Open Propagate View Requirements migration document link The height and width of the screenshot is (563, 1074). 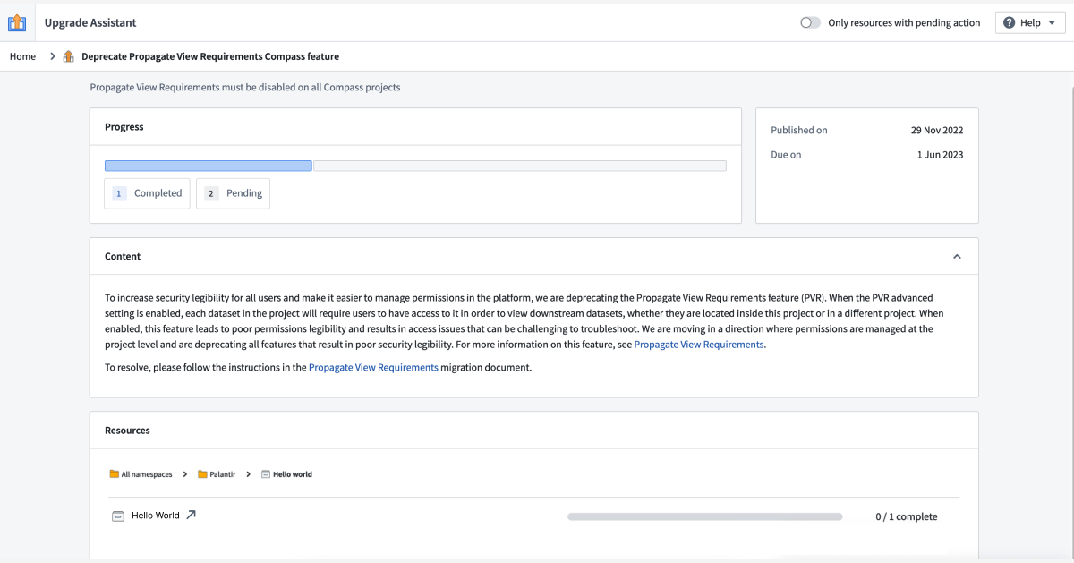[373, 367]
